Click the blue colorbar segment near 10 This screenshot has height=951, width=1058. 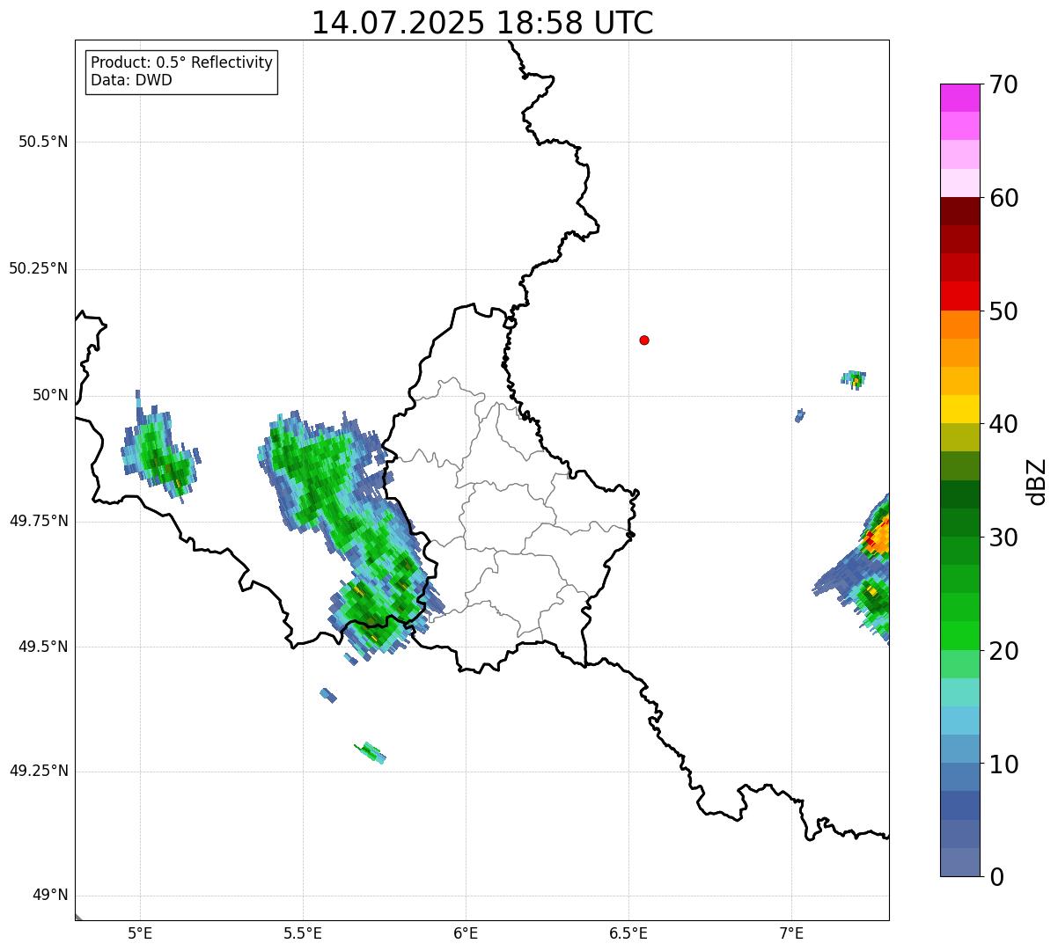[959, 778]
